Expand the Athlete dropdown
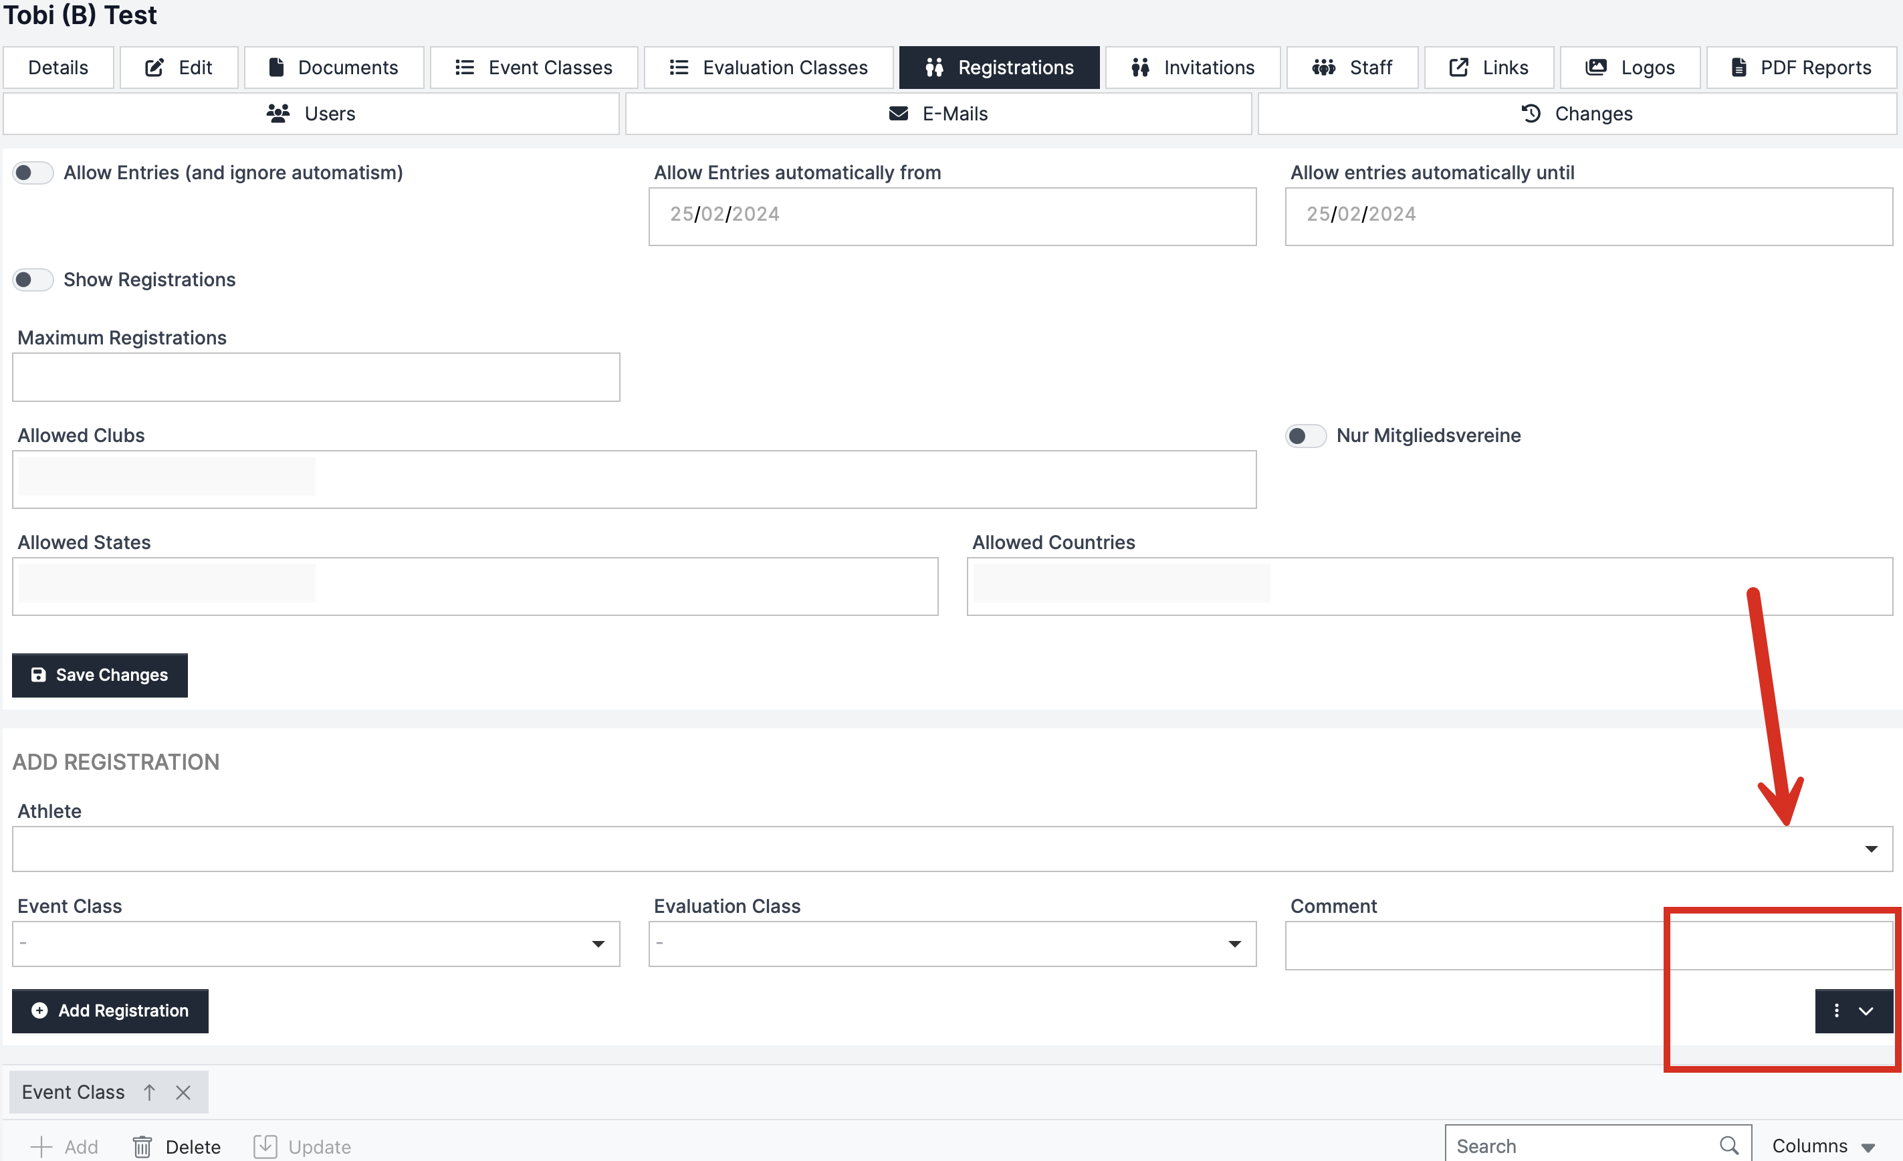1903x1161 pixels. [x=1870, y=849]
